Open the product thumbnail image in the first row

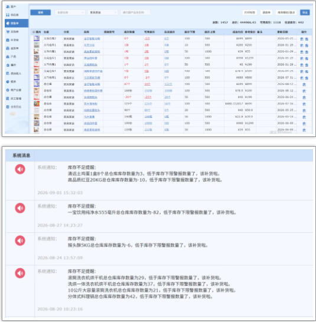37,38
